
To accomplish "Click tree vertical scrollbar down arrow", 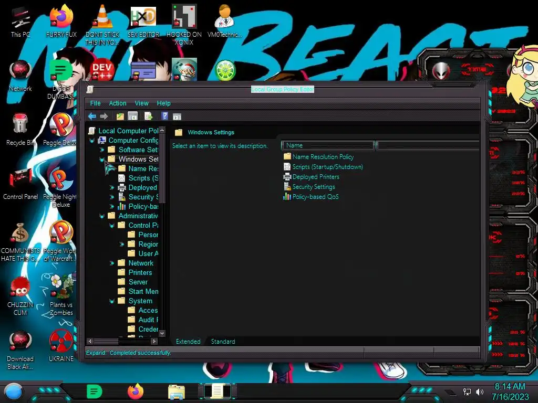I will coord(162,333).
